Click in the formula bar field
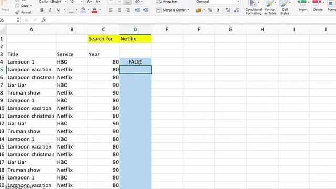336x189 pixels. pyautogui.click(x=192, y=20)
